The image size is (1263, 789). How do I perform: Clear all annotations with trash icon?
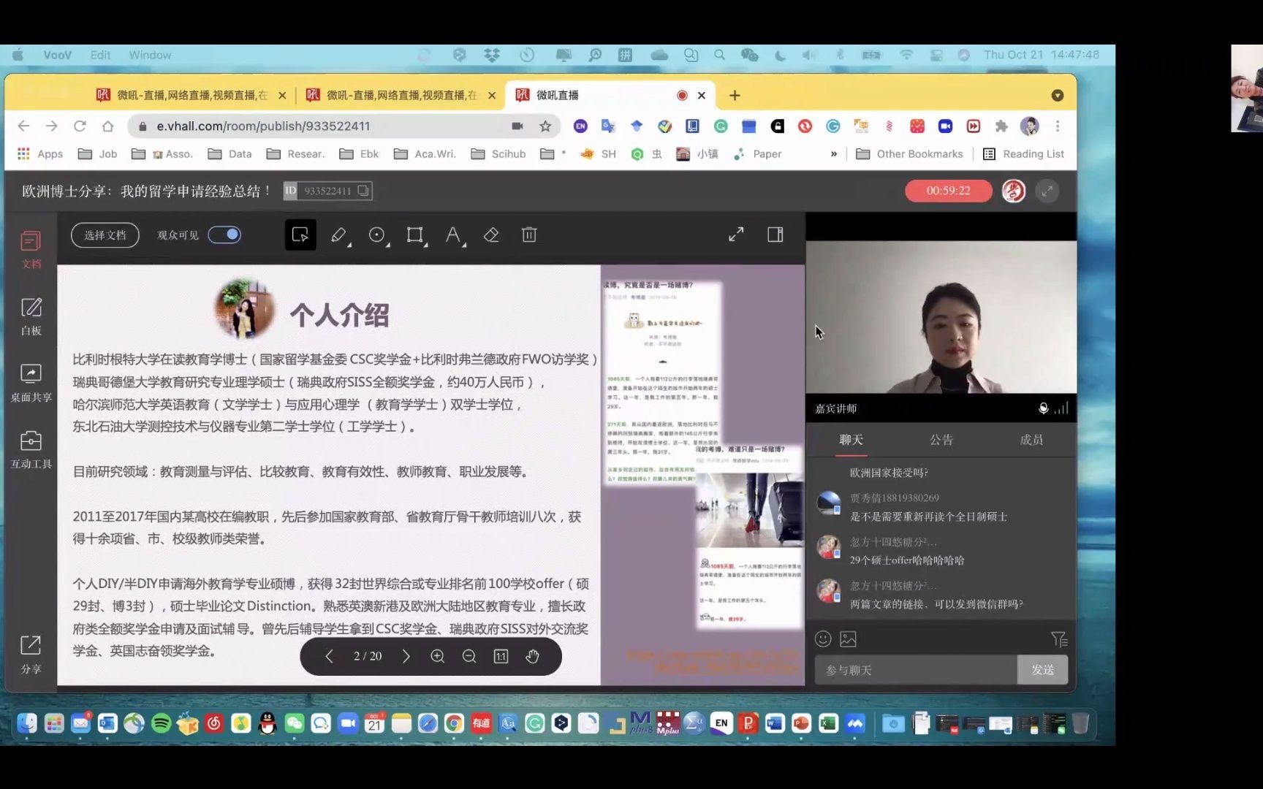[528, 235]
